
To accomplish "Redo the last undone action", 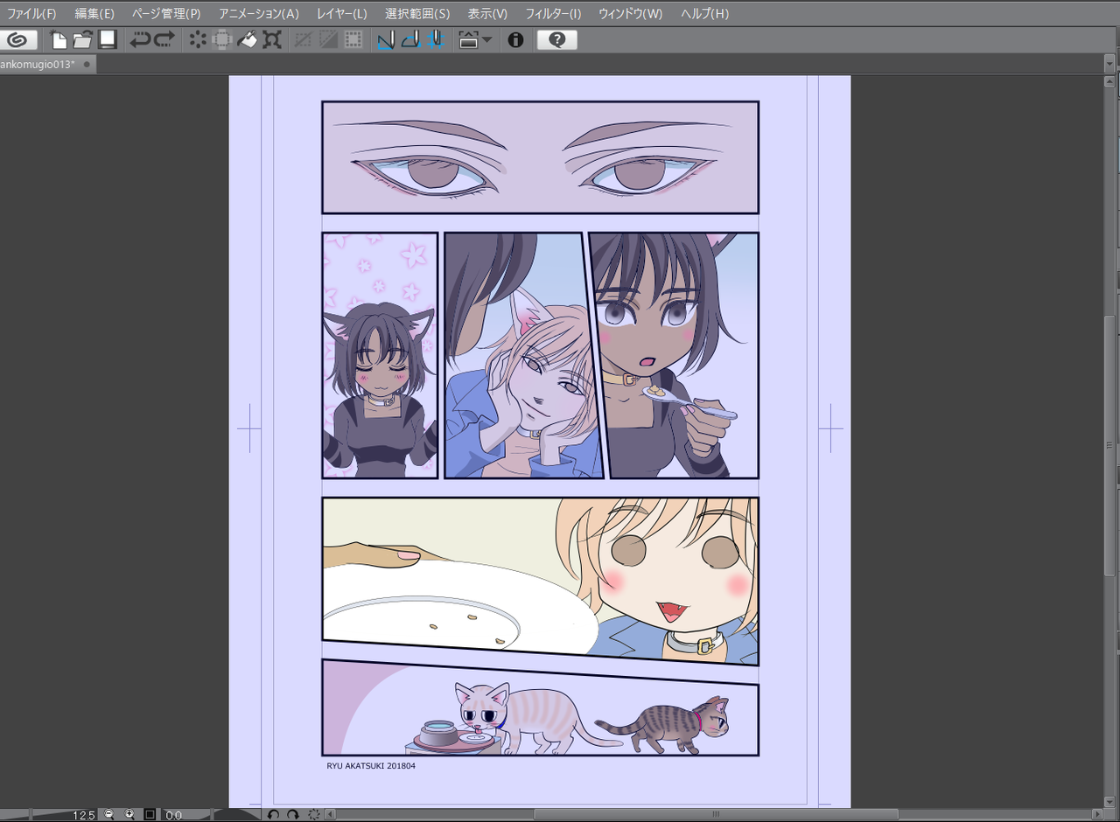I will [x=164, y=40].
